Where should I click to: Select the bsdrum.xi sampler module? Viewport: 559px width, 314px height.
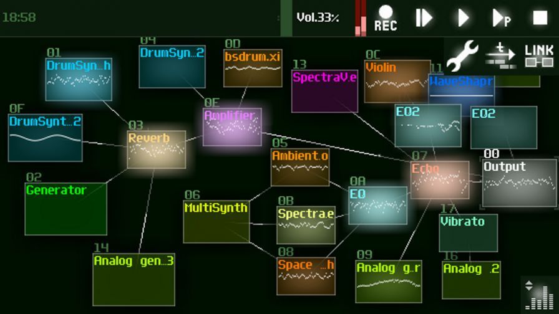pyautogui.click(x=253, y=68)
